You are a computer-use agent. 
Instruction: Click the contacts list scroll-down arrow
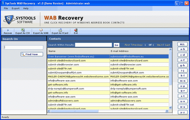click(x=170, y=107)
